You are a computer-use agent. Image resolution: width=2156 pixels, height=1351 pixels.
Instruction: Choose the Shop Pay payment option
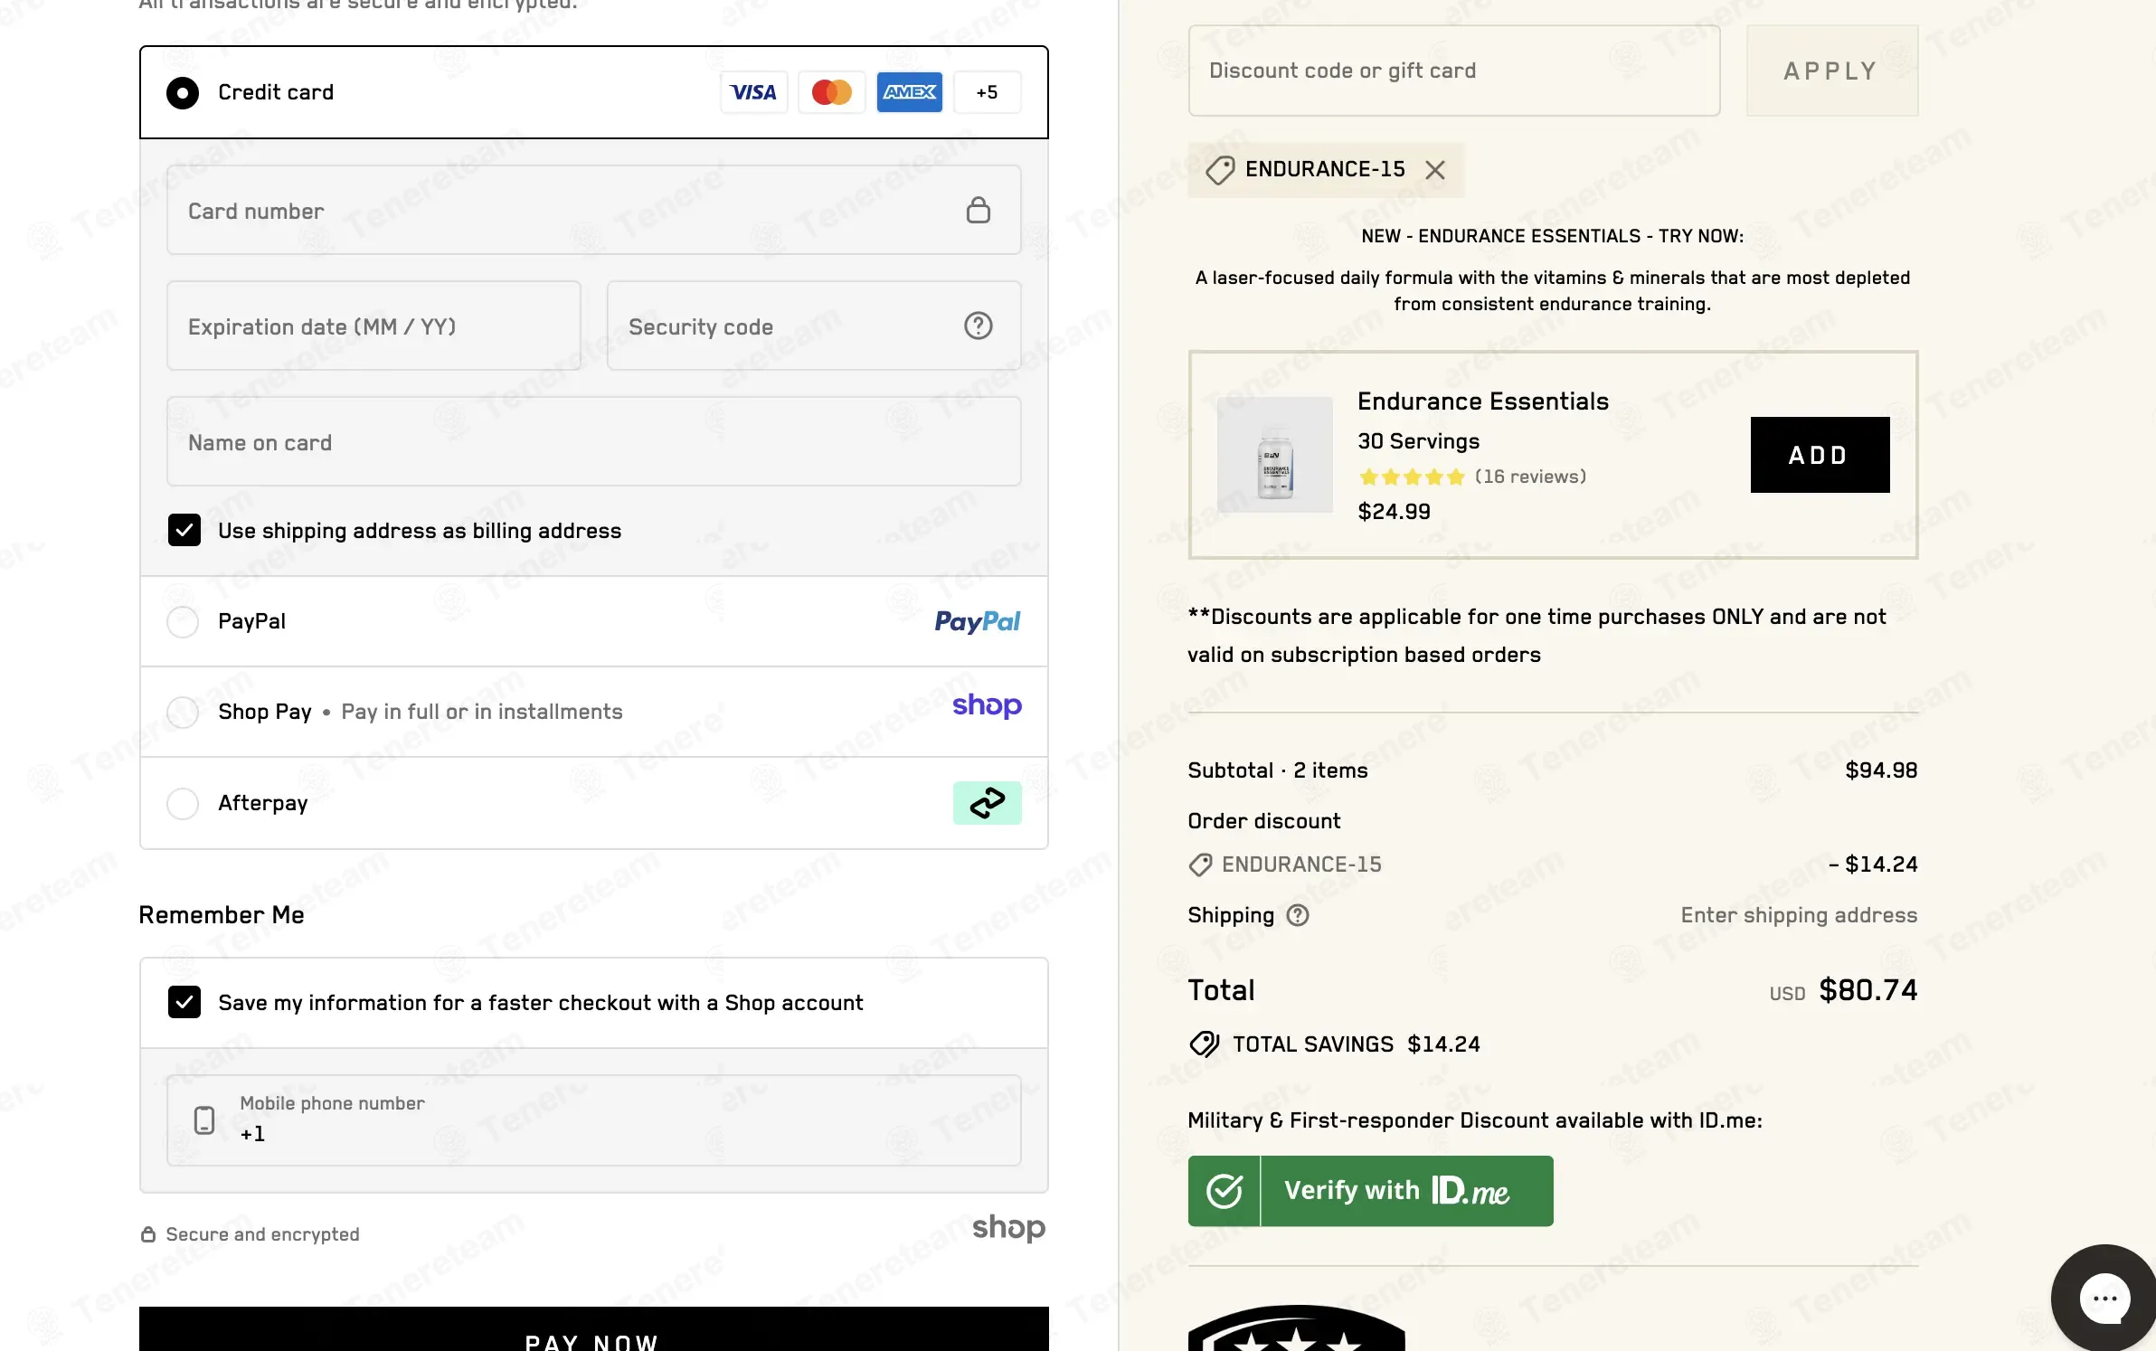tap(183, 712)
